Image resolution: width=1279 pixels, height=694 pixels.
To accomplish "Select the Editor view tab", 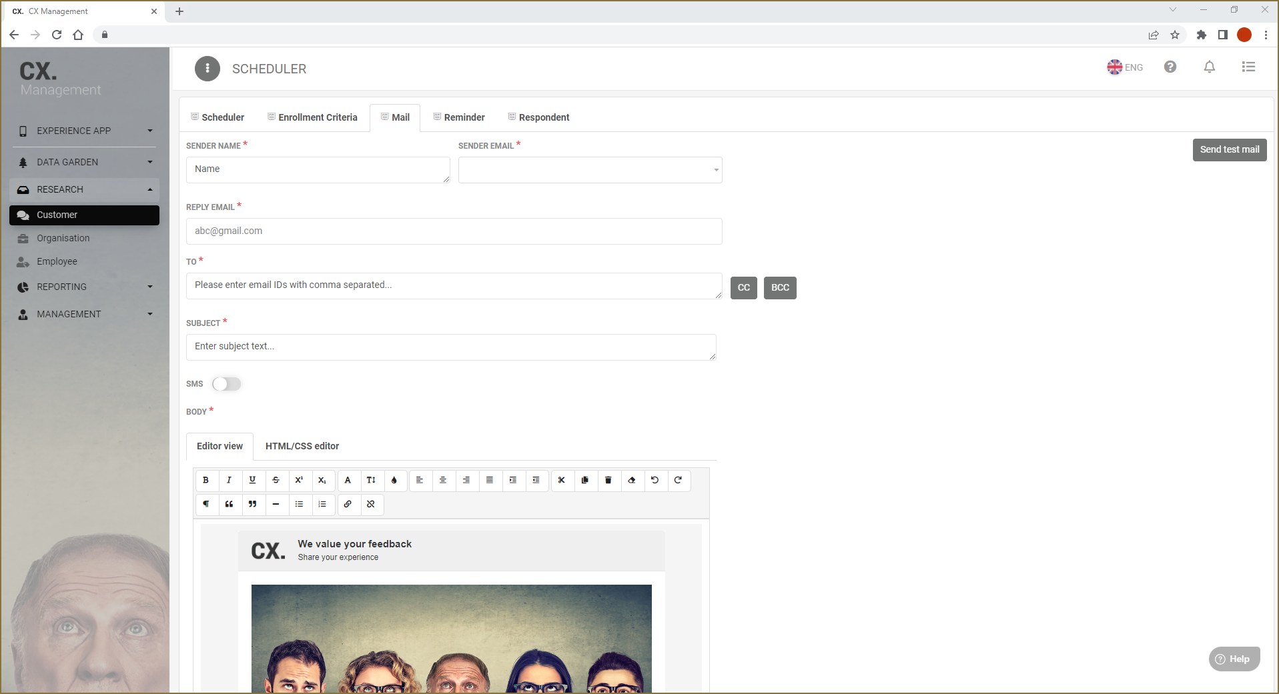I will pos(220,446).
